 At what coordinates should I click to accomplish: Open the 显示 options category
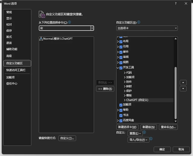pyautogui.click(x=17, y=18)
